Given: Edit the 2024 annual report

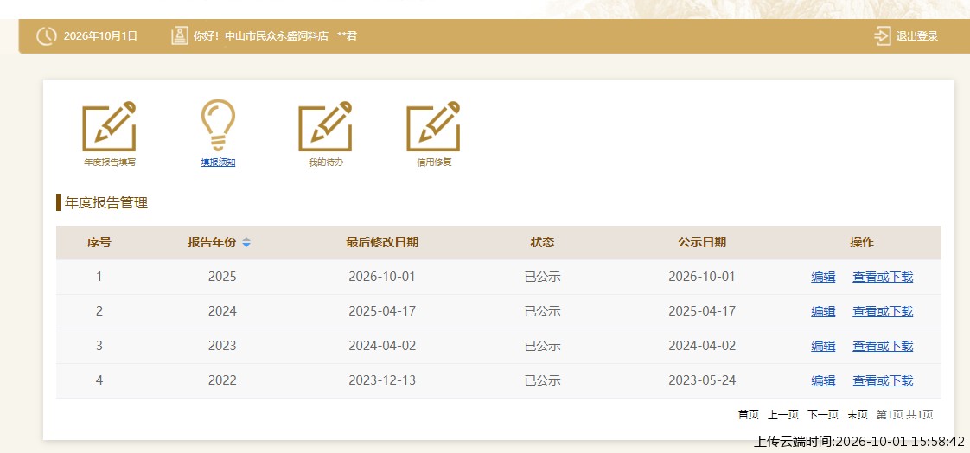Looking at the screenshot, I should tap(823, 311).
